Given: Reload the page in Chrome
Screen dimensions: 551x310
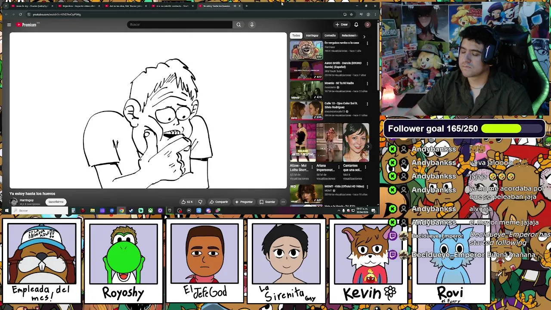Looking at the screenshot, I should coord(20,14).
